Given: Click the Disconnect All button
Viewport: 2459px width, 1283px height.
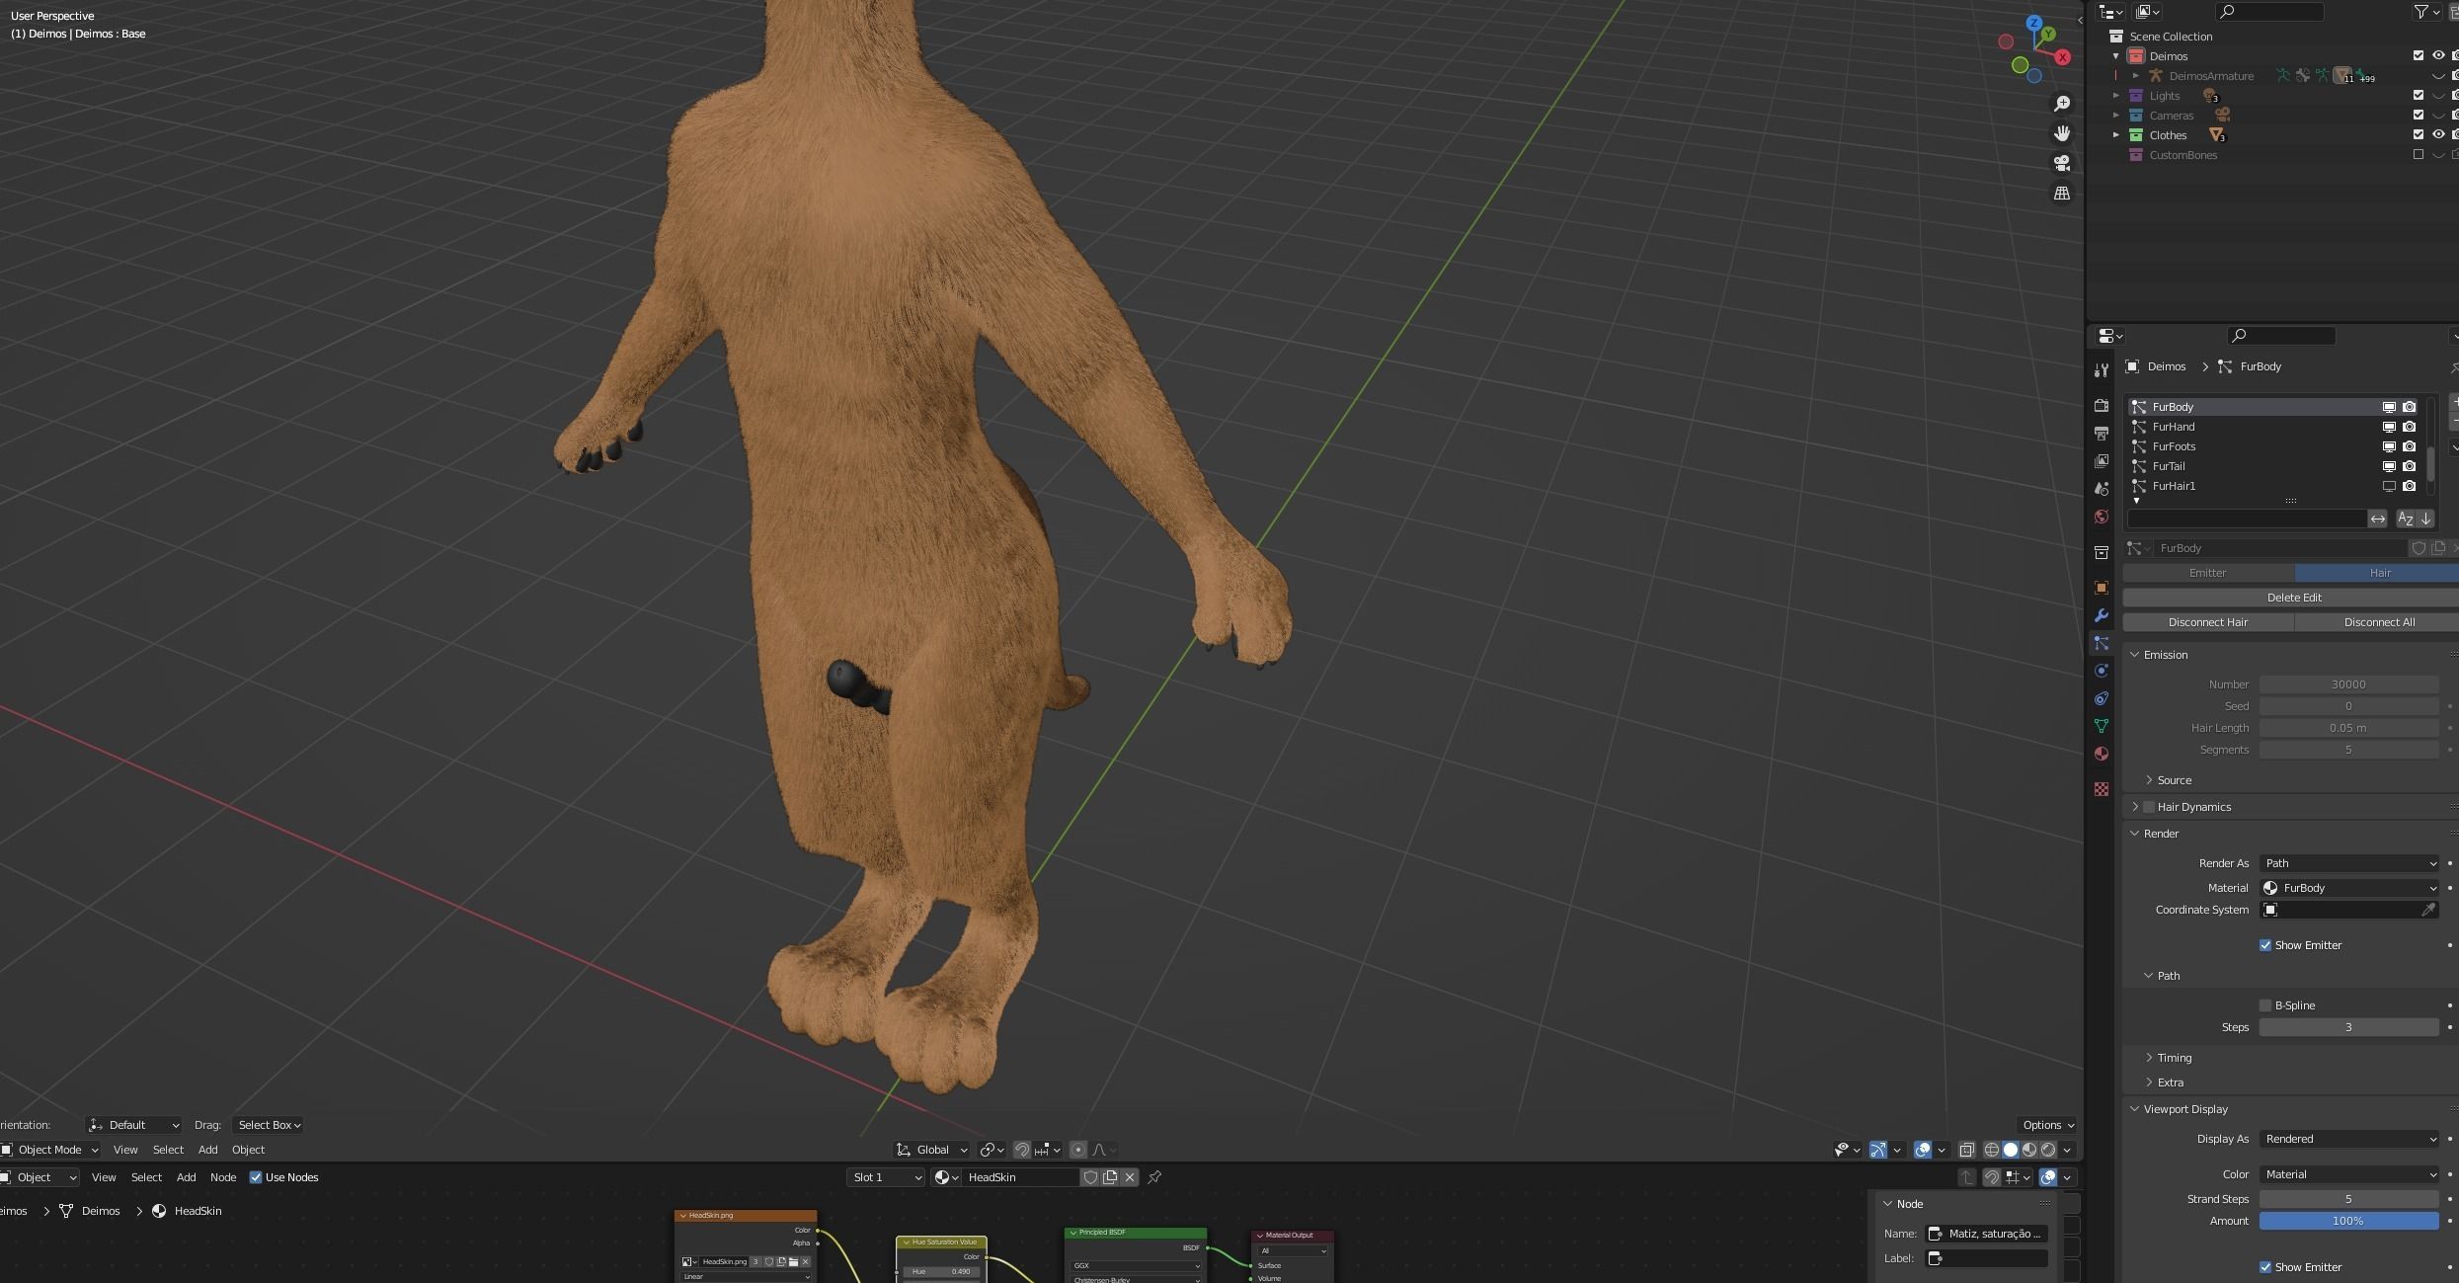Looking at the screenshot, I should [x=2377, y=622].
